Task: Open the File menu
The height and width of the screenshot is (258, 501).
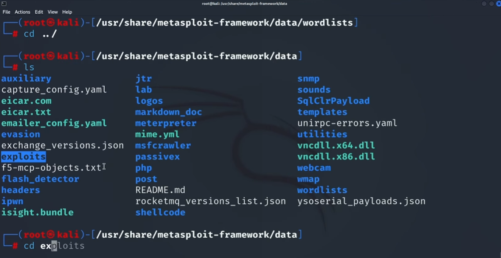Action: [6, 12]
